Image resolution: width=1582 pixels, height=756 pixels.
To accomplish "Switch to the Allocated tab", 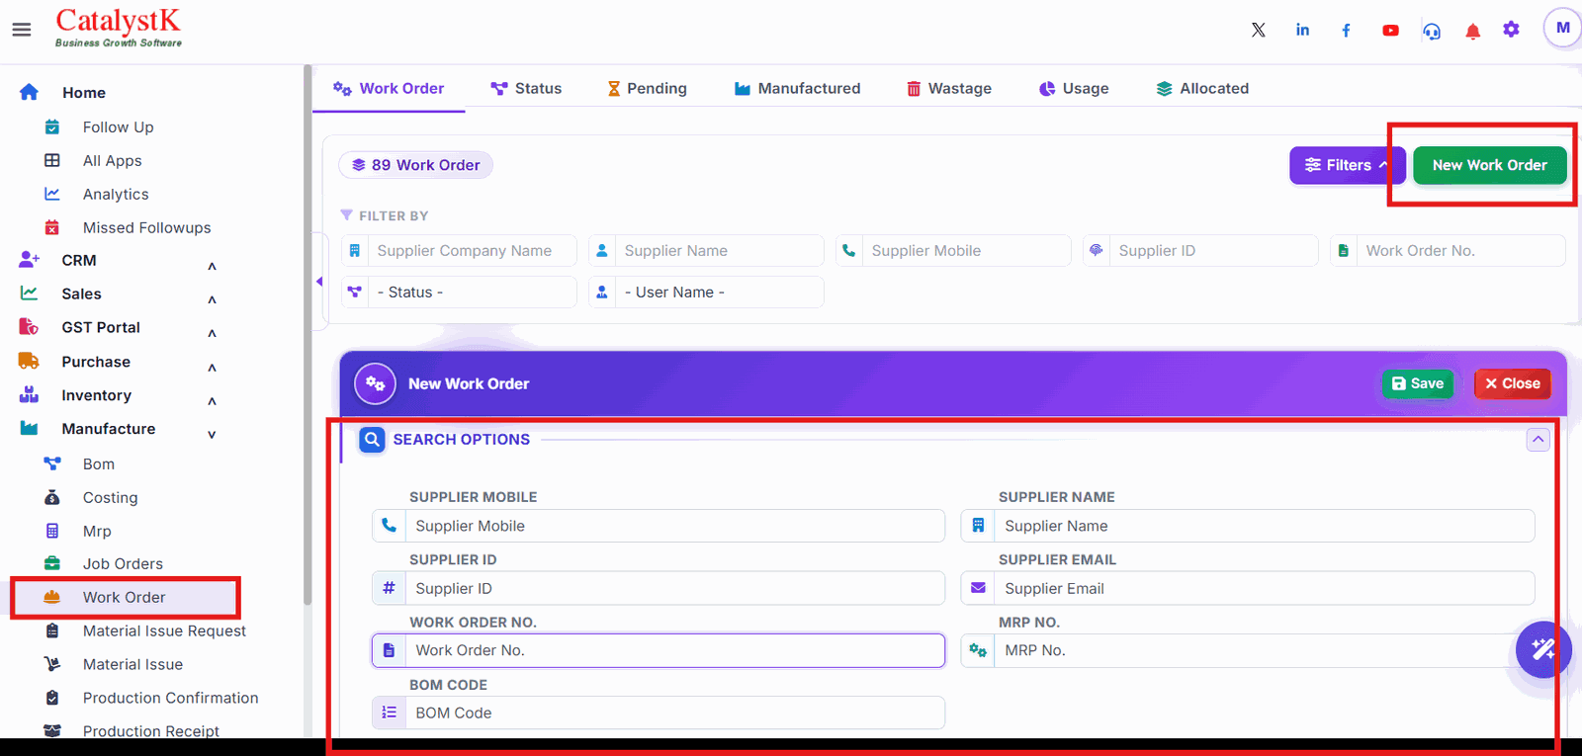I will [1202, 88].
